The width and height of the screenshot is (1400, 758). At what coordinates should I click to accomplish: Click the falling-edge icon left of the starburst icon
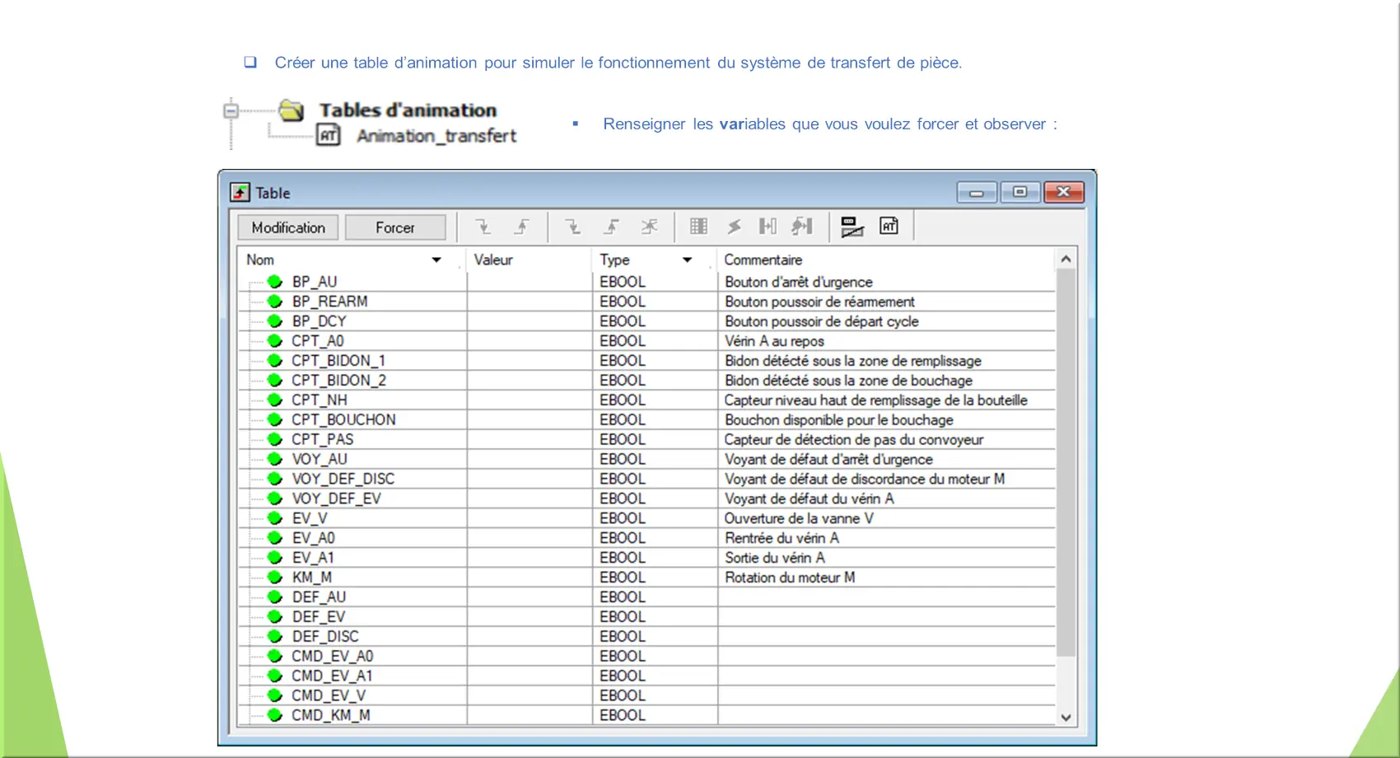573,227
